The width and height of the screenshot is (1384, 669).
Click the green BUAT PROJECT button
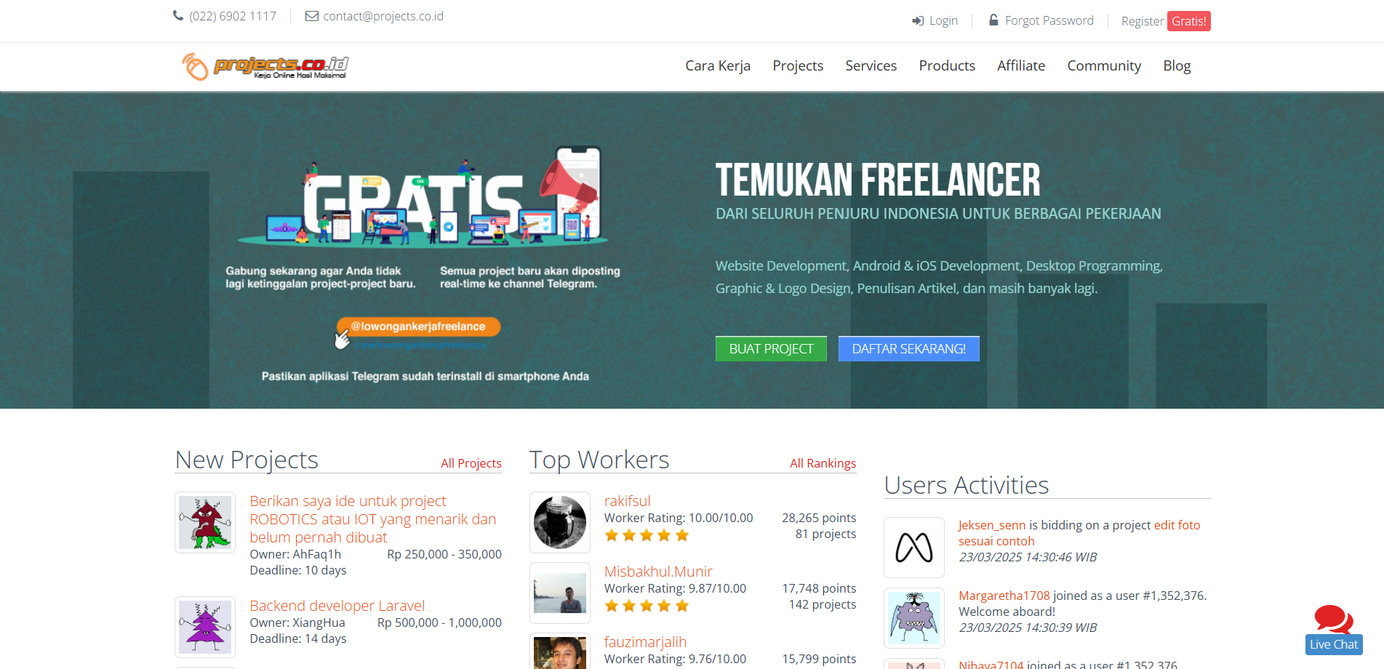[x=771, y=348]
